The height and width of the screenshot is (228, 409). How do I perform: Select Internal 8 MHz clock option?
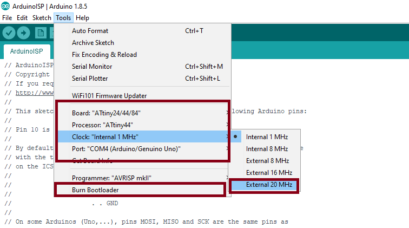coord(266,149)
